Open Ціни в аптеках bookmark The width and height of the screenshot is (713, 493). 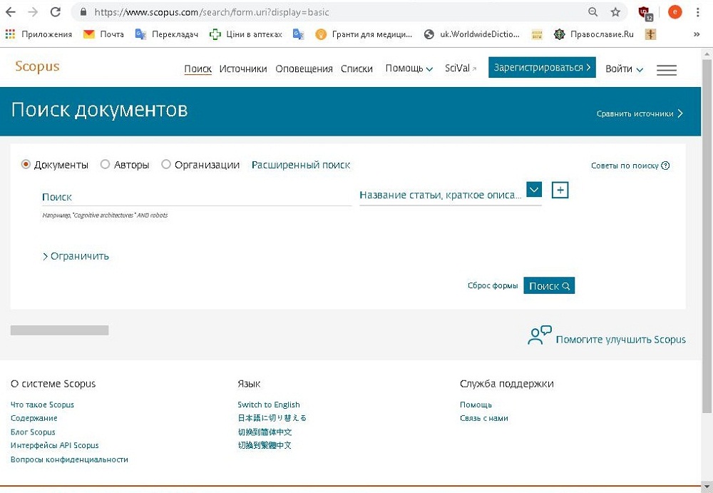click(245, 34)
